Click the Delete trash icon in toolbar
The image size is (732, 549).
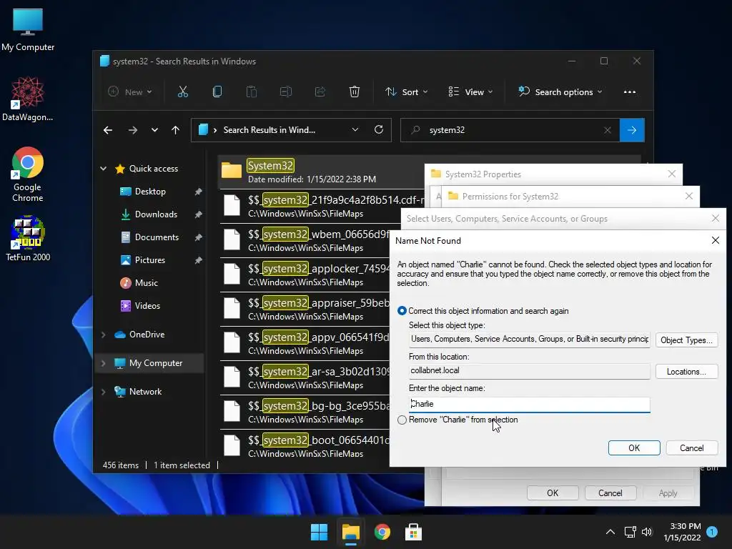coord(355,92)
